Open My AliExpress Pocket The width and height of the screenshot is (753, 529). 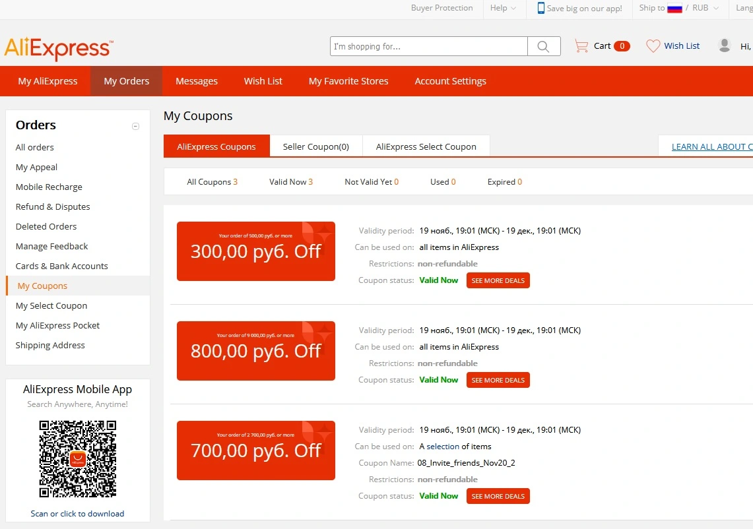57,325
